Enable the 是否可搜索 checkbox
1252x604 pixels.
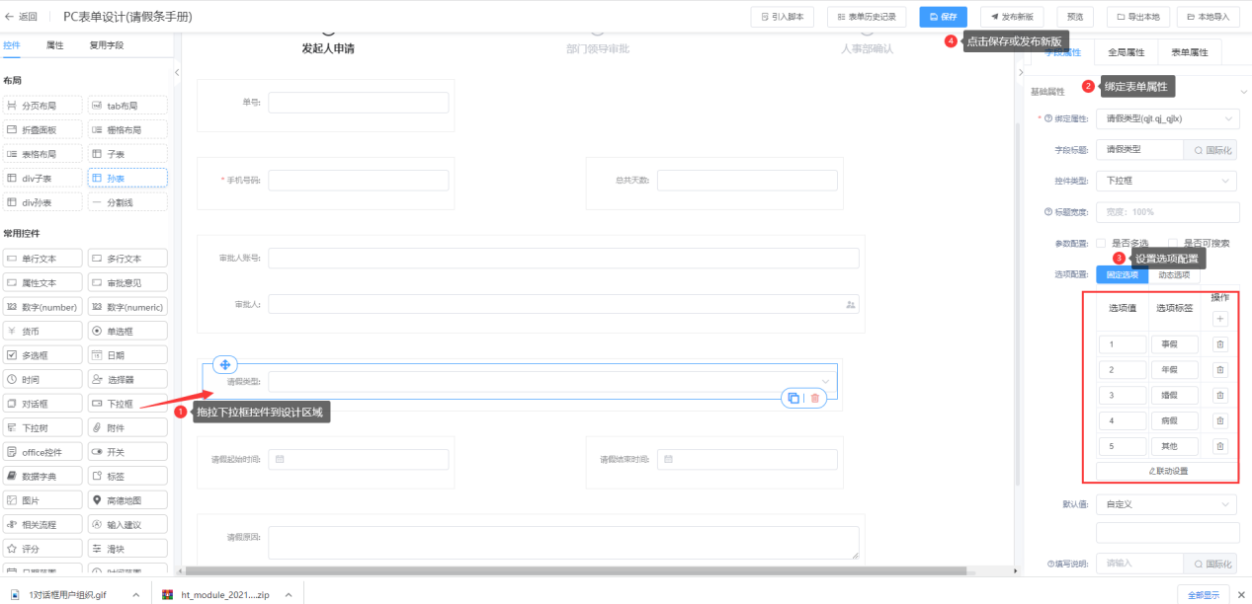pos(1173,243)
